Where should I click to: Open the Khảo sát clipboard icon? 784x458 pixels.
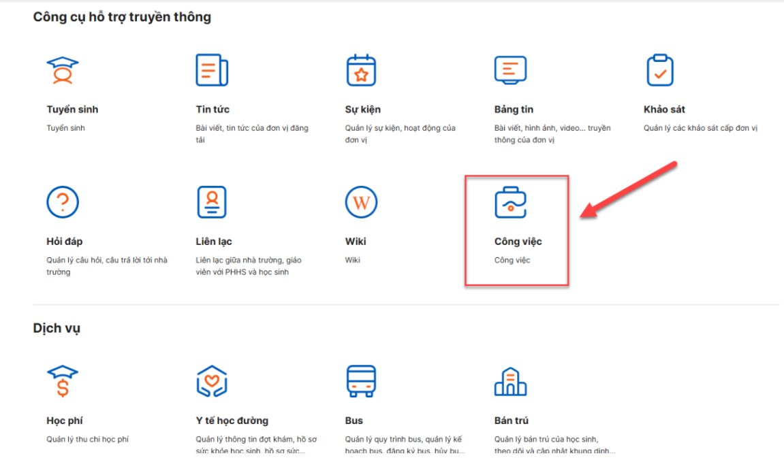659,70
